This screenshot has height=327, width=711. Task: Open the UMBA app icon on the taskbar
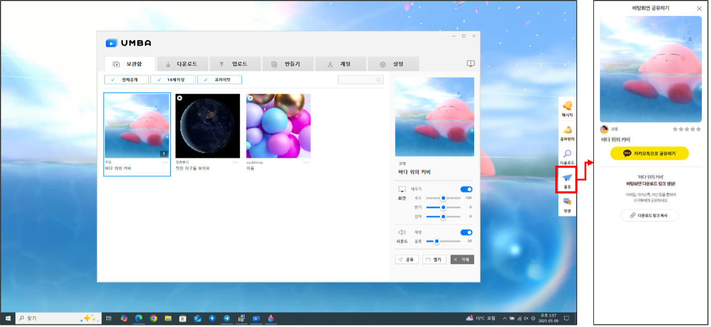(x=256, y=318)
